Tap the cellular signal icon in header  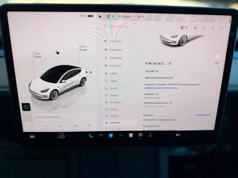[x=221, y=28]
